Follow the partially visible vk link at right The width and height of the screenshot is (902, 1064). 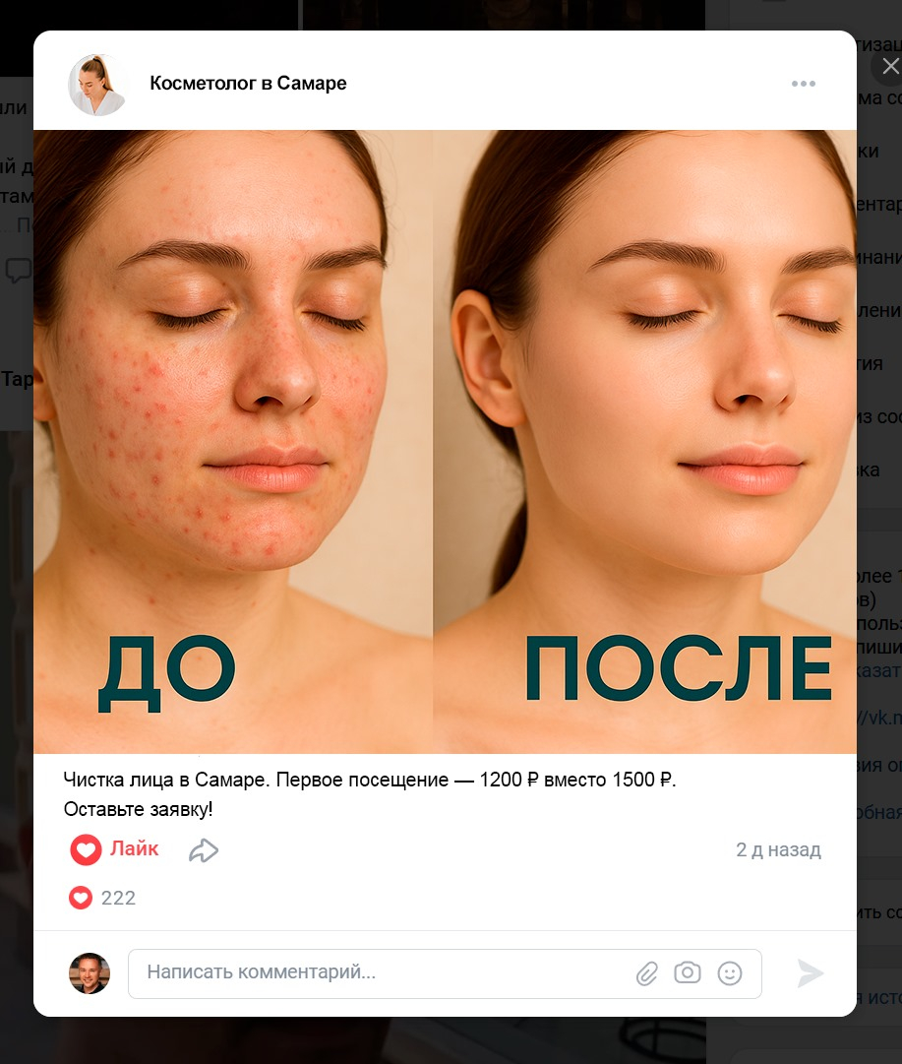click(879, 718)
